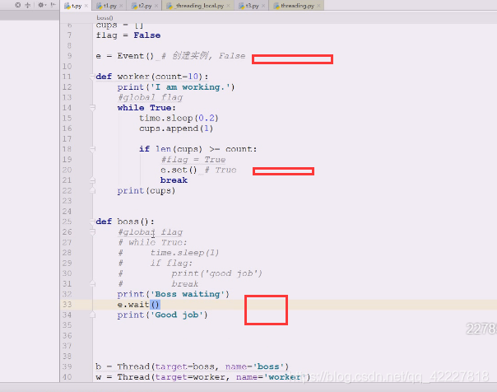Screen dimensions: 497x392
Task: Collapse the #global flag comment block fold
Action: pyautogui.click(x=92, y=232)
